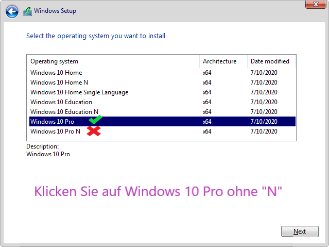This screenshot has width=329, height=247.
Task: Click x64 in the Windows 10 Home N row
Action: coord(207,83)
